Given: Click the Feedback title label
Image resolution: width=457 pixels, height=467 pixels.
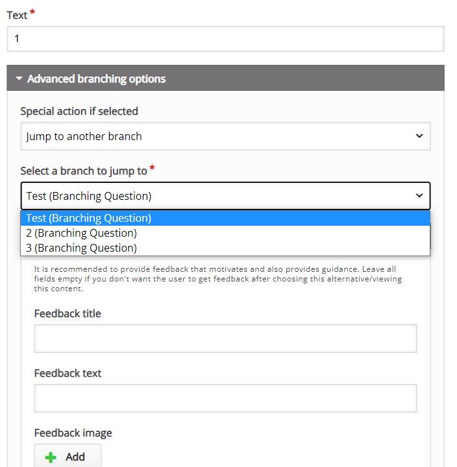Looking at the screenshot, I should click(68, 314).
